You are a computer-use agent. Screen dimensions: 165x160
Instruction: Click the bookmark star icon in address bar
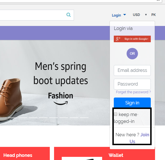click(158, 0)
